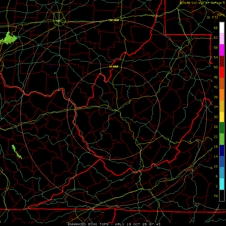226x226 pixels.
Task: Click the black TH legend swatch
Action: tap(222, 195)
